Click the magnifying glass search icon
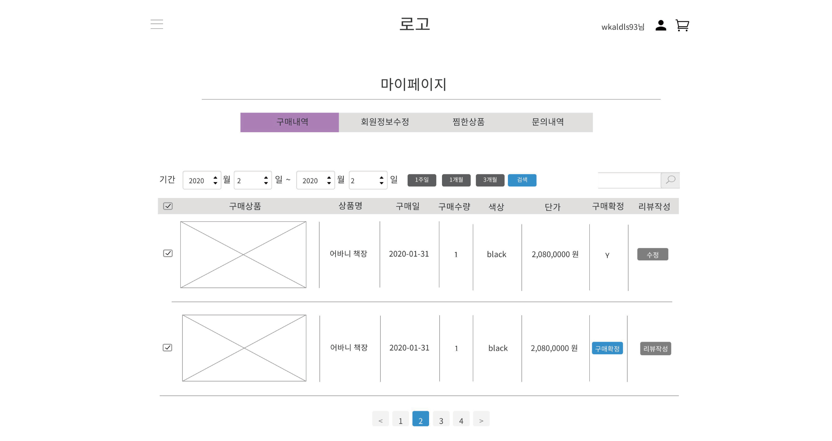 (670, 180)
